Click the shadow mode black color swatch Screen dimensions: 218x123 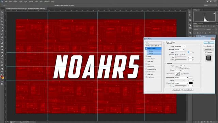(x=191, y=83)
